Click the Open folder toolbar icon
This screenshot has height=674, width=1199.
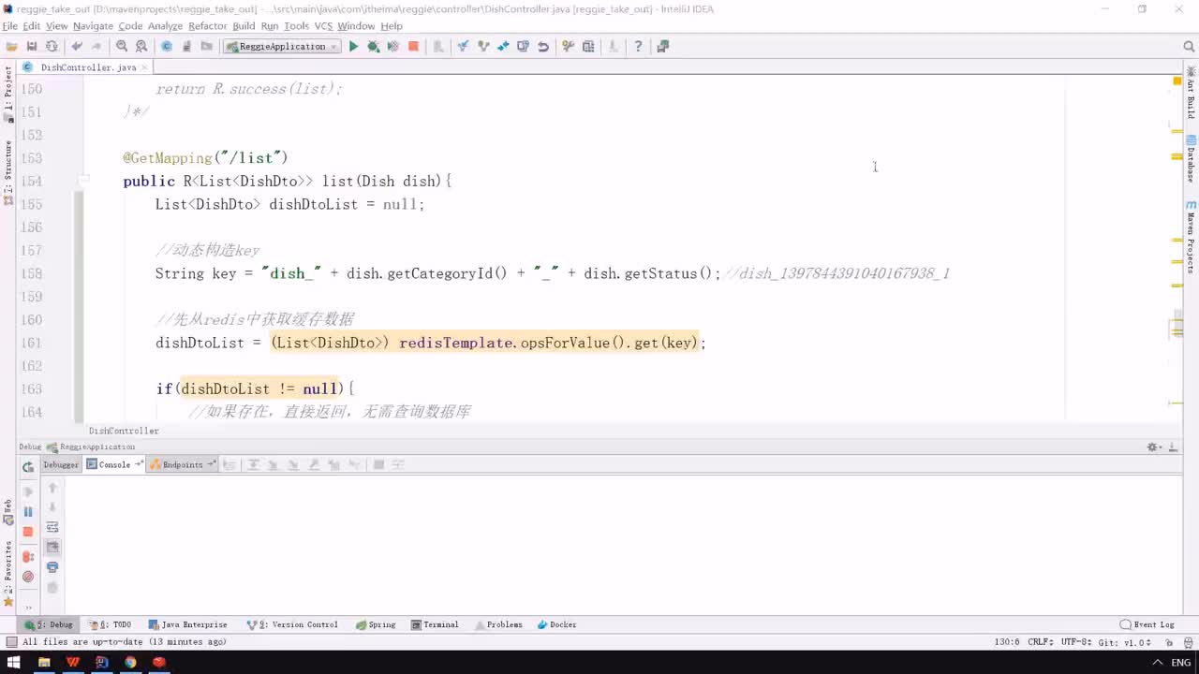click(11, 46)
